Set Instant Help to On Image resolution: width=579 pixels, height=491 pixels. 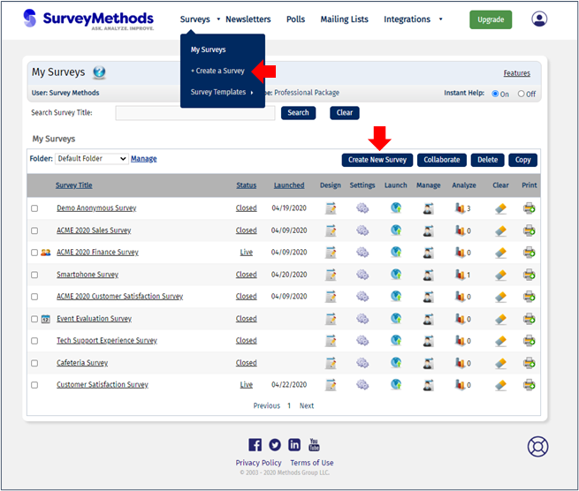click(495, 94)
